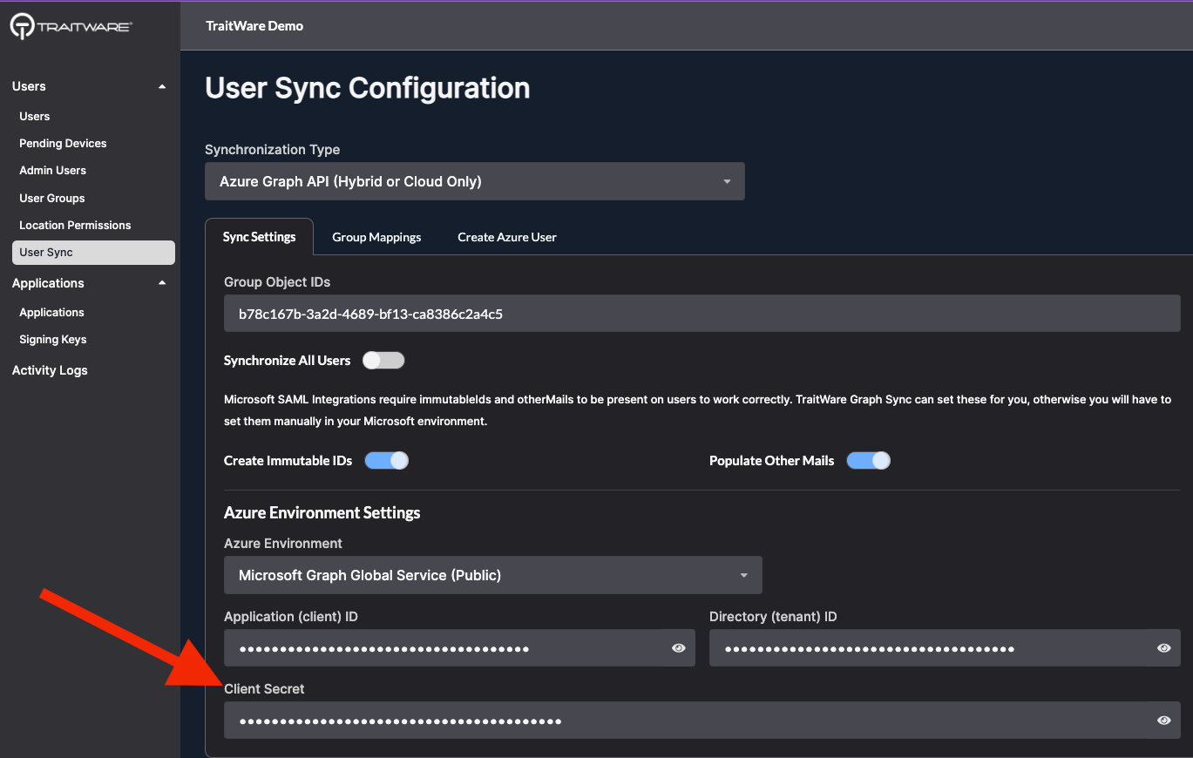Switch to the Group Mappings tab
This screenshot has height=758, width=1193.
tap(376, 237)
